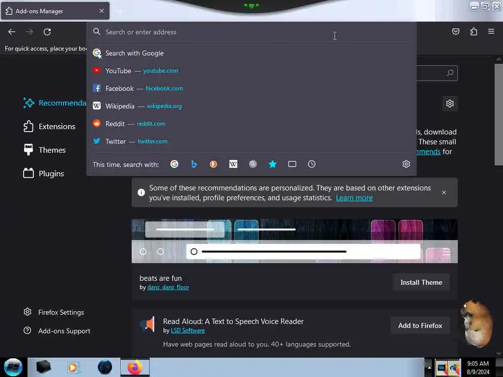Choose Search with Google suggestion

[251, 53]
